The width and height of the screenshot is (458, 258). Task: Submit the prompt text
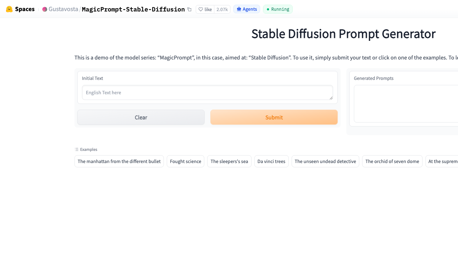pos(274,117)
